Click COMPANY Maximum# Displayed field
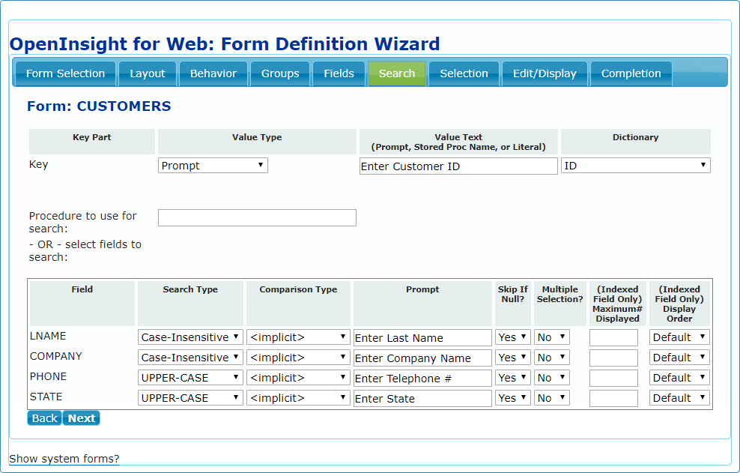The height and width of the screenshot is (473, 740). 613,358
